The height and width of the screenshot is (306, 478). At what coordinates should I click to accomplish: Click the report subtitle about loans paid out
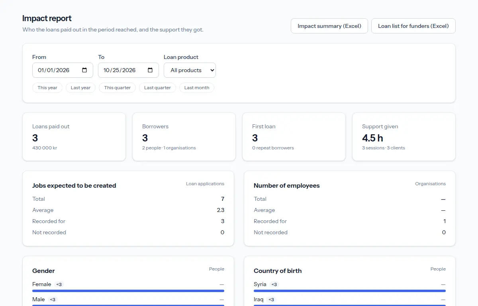[113, 29]
